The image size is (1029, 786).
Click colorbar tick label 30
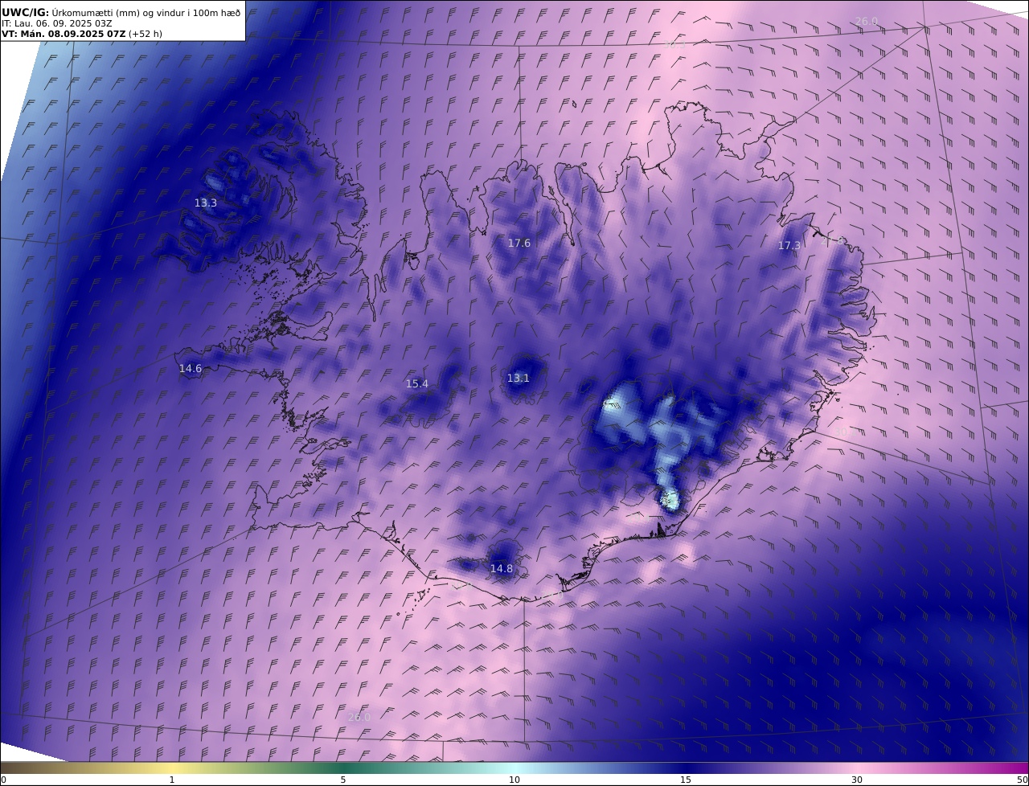pyautogui.click(x=857, y=780)
